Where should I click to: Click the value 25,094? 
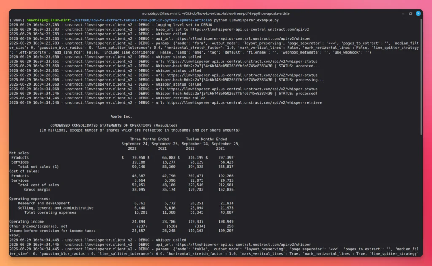pos(197,208)
